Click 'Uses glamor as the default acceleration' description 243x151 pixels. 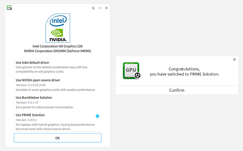point(52,69)
